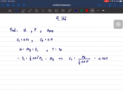Tap the red screen recording indicator

point(107,1)
